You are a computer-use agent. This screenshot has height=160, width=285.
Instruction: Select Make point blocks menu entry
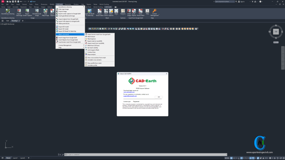pyautogui.click(x=70, y=24)
